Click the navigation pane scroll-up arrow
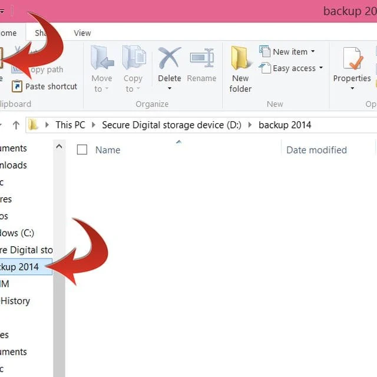The height and width of the screenshot is (377, 377). pos(59,147)
